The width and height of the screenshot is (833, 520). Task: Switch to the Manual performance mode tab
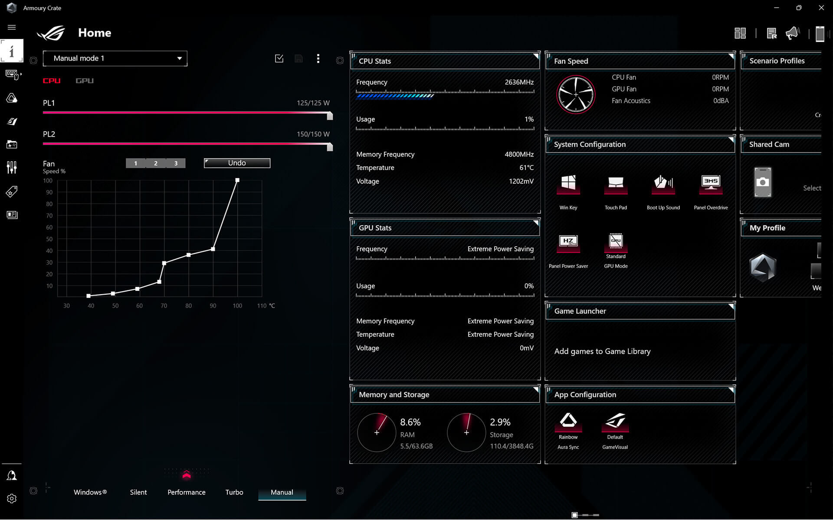point(282,492)
